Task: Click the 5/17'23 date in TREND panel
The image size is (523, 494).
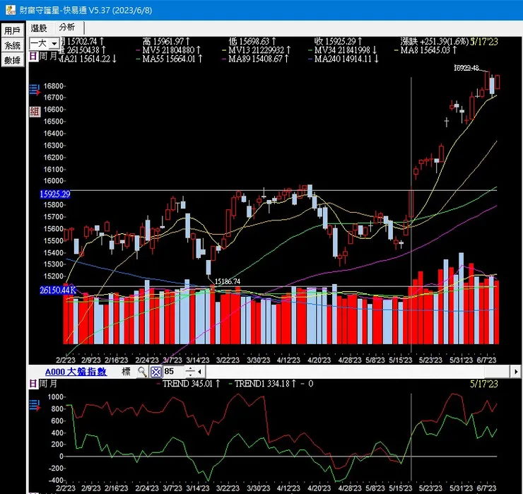Action: pos(484,384)
